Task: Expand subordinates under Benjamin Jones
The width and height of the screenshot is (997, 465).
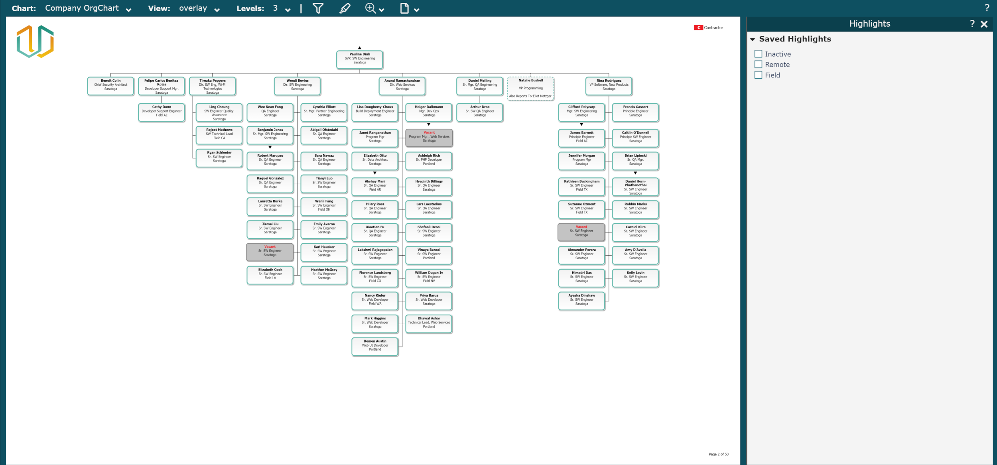Action: 270,147
